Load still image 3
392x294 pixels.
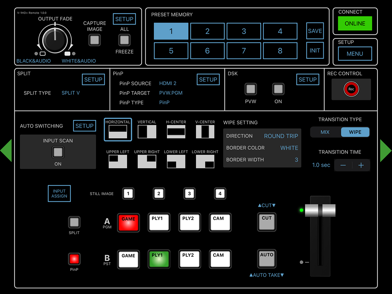[x=189, y=194]
